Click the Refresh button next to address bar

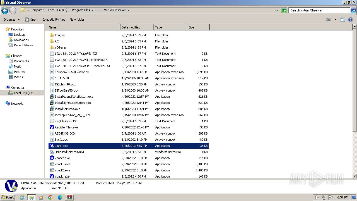pos(284,10)
